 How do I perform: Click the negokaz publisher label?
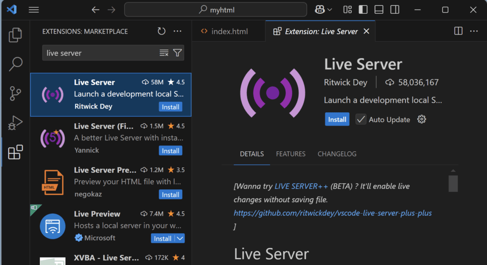[88, 194]
